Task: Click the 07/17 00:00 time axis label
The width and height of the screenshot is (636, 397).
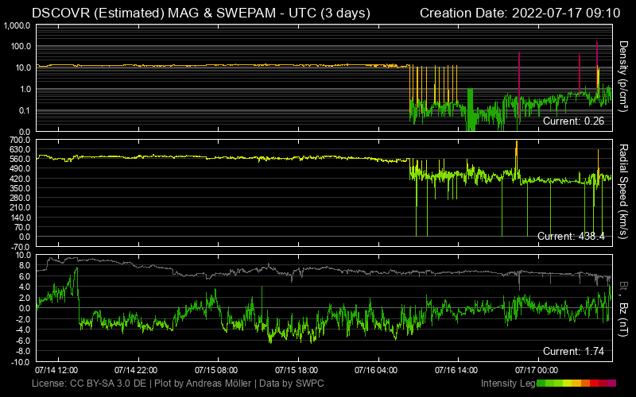Action: click(537, 370)
